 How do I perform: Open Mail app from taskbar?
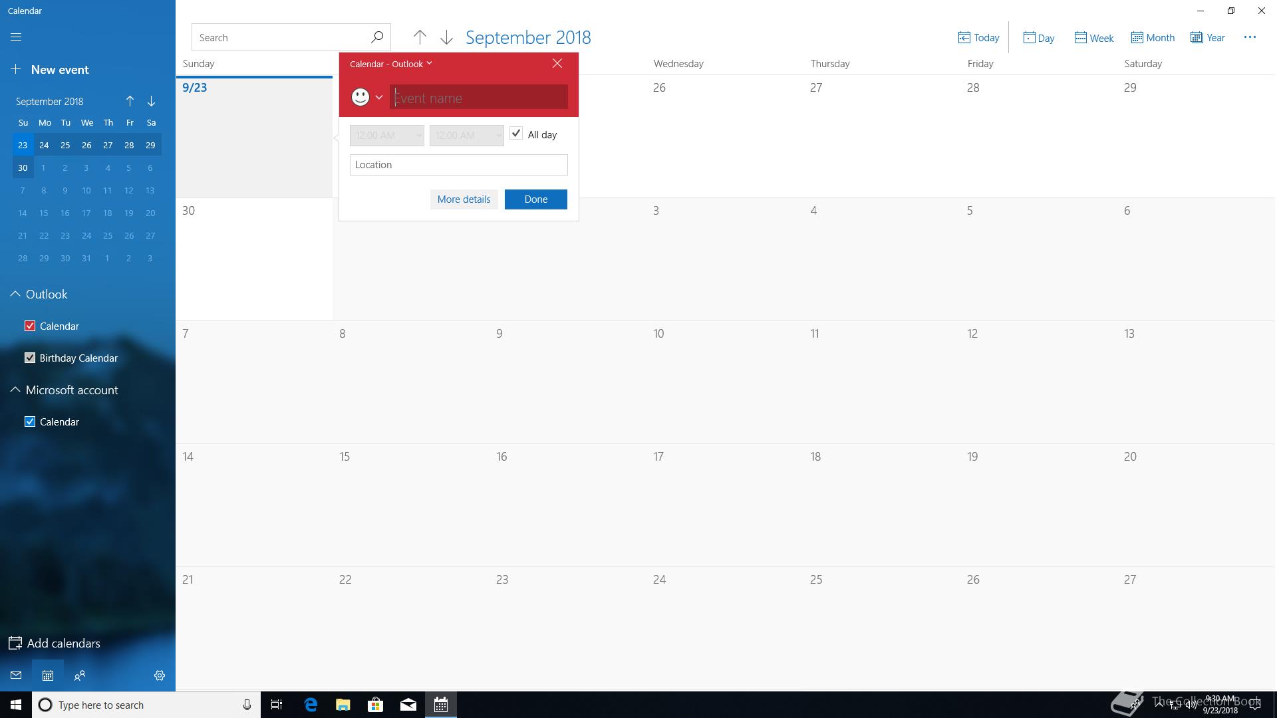click(x=408, y=705)
